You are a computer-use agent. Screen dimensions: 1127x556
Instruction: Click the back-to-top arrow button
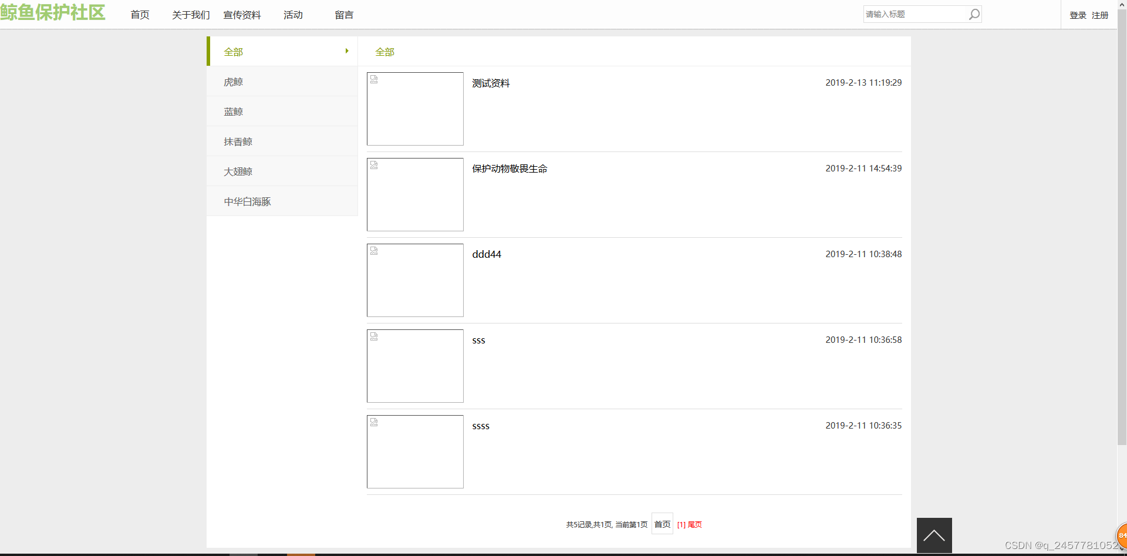(x=934, y=535)
